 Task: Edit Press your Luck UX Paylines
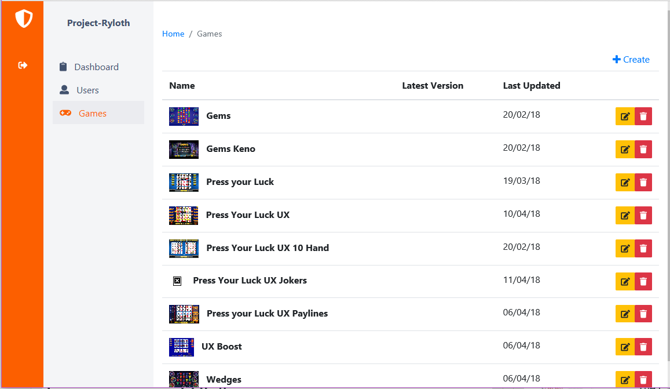(x=625, y=314)
